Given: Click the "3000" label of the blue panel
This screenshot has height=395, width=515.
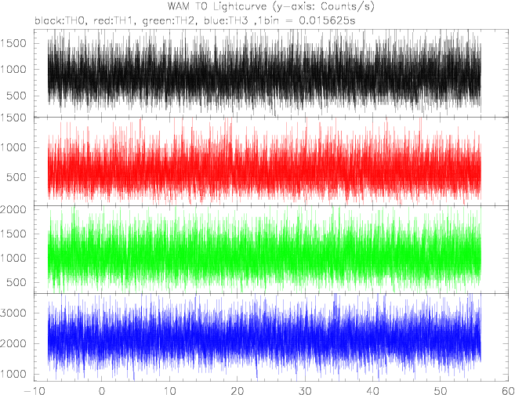Looking at the screenshot, I should 13,313.
